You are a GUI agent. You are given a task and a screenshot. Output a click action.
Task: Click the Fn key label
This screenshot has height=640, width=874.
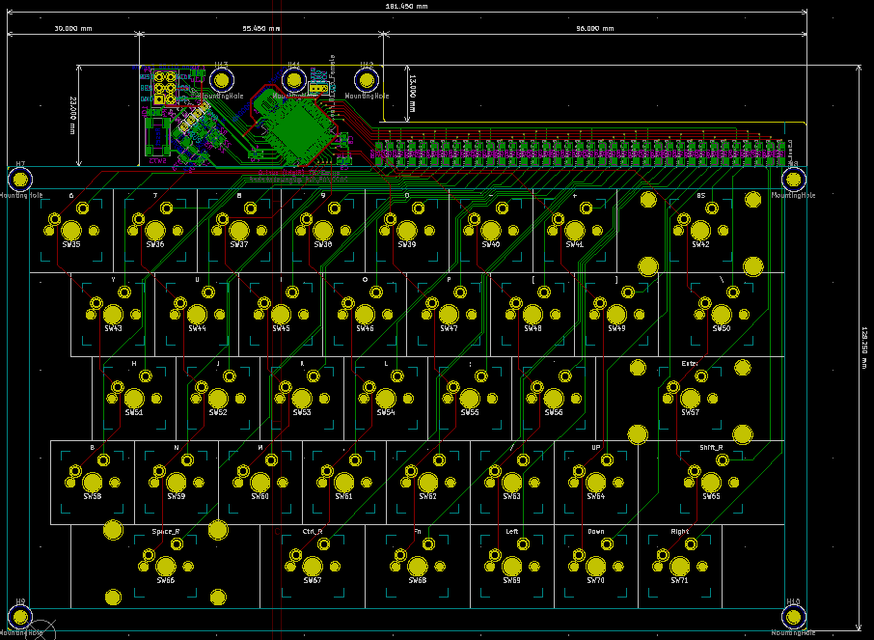point(418,531)
